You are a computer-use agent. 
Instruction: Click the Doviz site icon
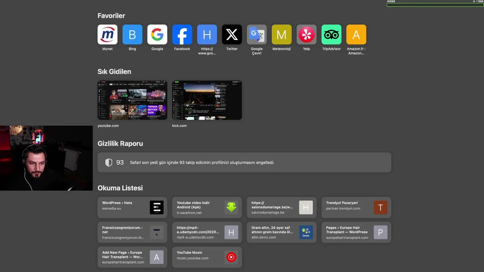[306, 232]
